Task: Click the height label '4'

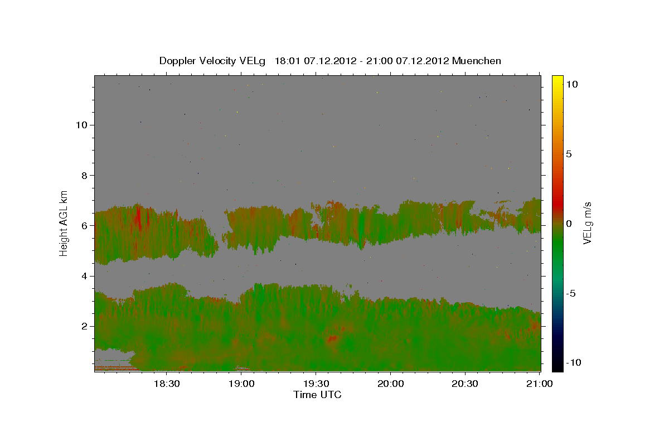Action: tap(84, 276)
